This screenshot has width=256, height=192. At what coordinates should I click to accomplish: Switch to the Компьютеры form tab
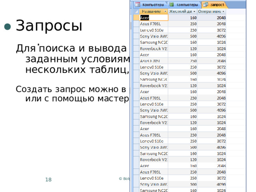(x=184, y=5)
